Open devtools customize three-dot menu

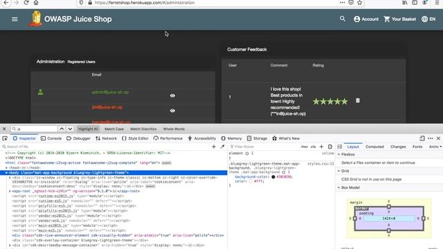point(430,138)
